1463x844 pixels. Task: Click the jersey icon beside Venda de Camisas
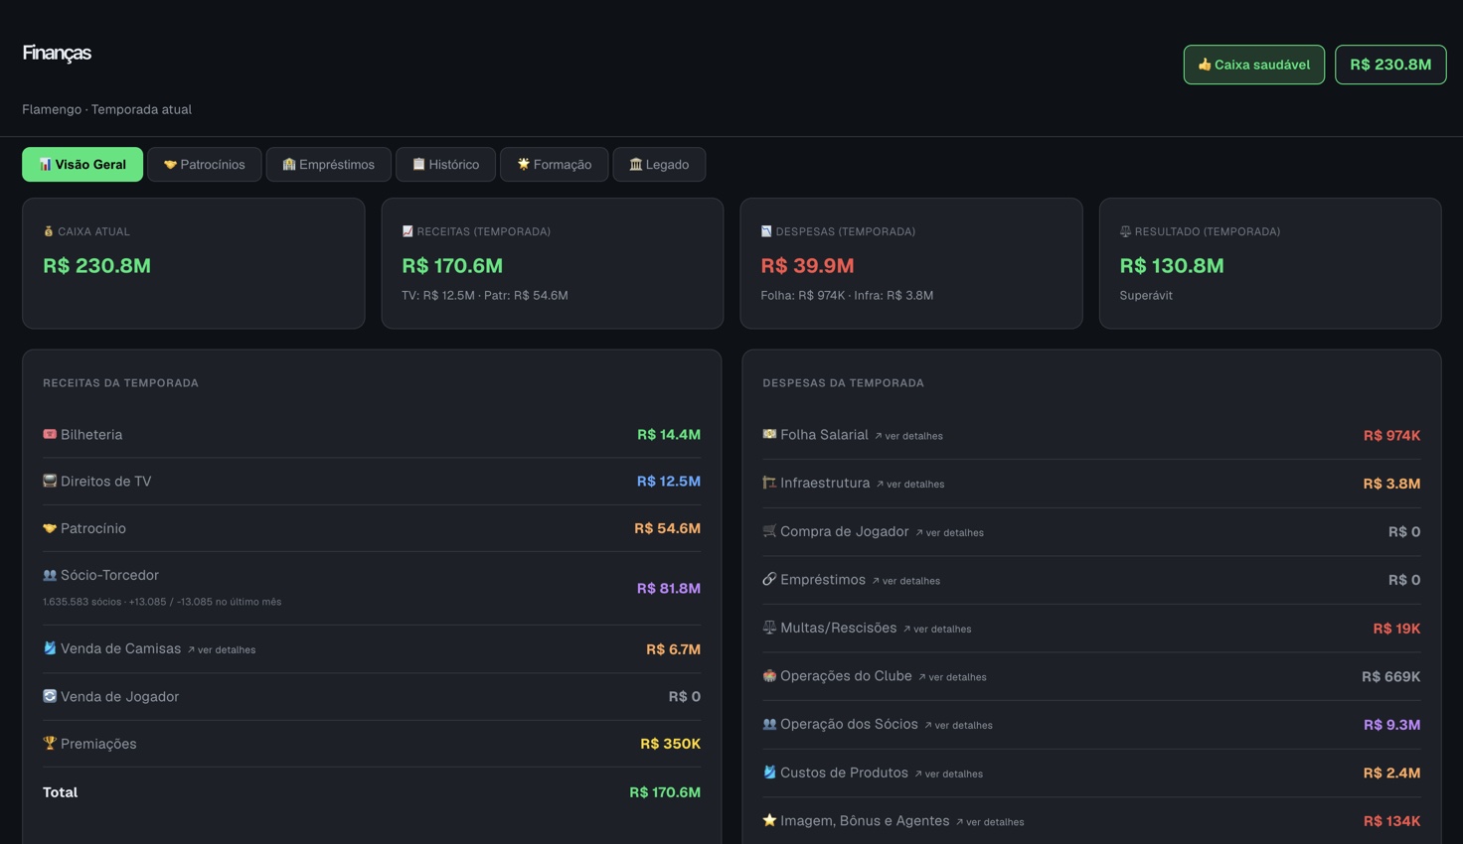click(x=50, y=648)
